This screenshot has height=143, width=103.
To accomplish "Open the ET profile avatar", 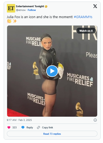I will click(11, 8).
